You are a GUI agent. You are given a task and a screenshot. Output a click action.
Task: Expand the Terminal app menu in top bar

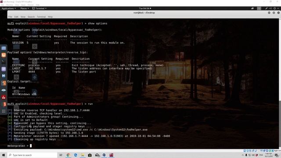(x=39, y=8)
